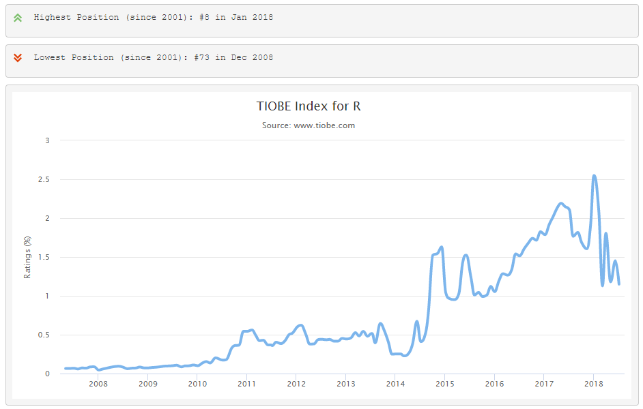Click the 0.5 value on the ratings axis
Image resolution: width=643 pixels, height=409 pixels.
click(x=44, y=335)
